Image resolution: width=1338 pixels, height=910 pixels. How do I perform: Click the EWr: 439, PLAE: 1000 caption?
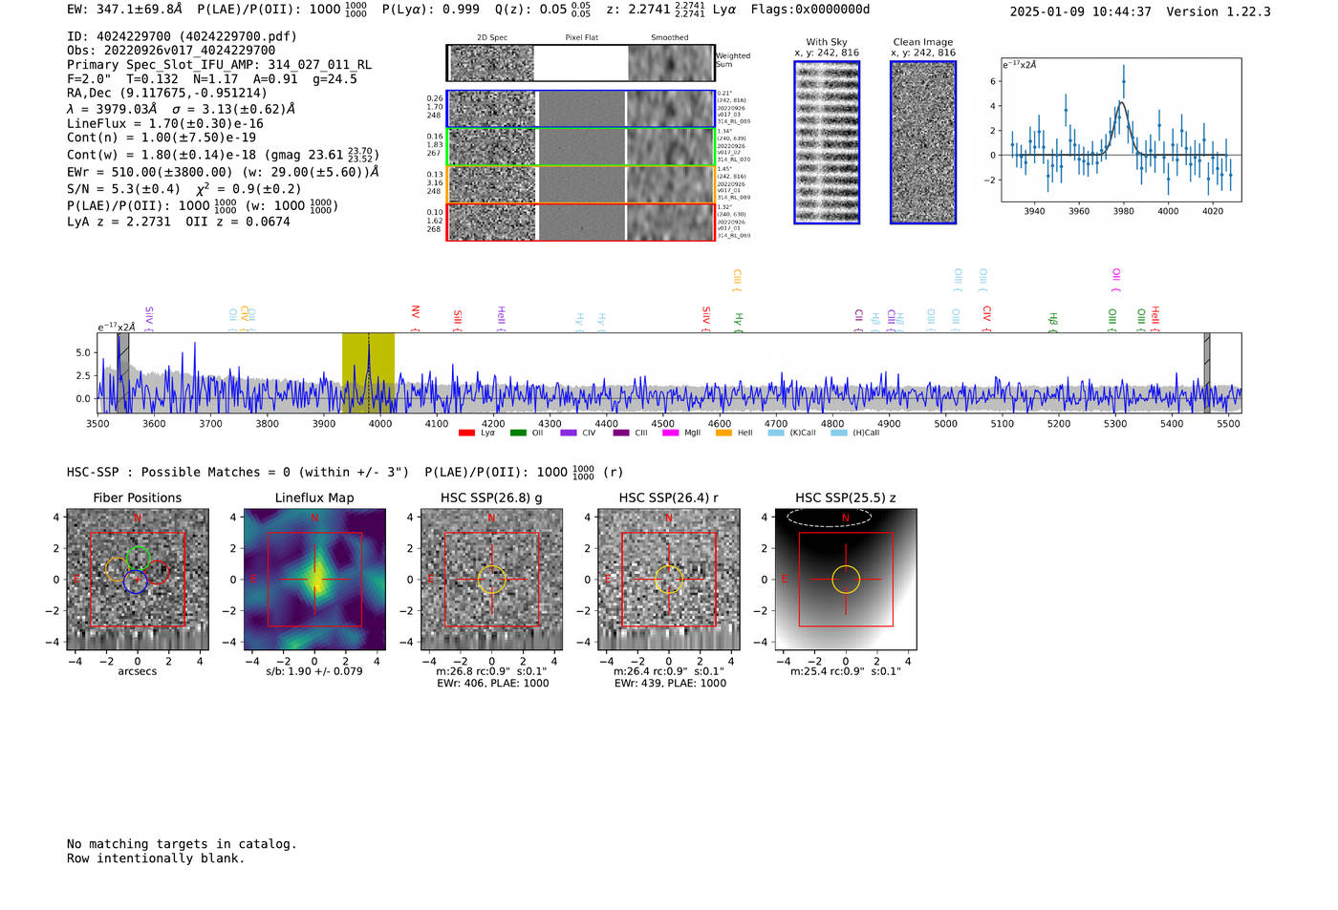(x=670, y=683)
